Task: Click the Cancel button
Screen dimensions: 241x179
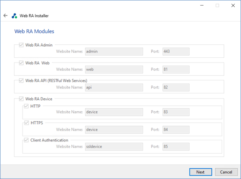Action: tap(226, 172)
